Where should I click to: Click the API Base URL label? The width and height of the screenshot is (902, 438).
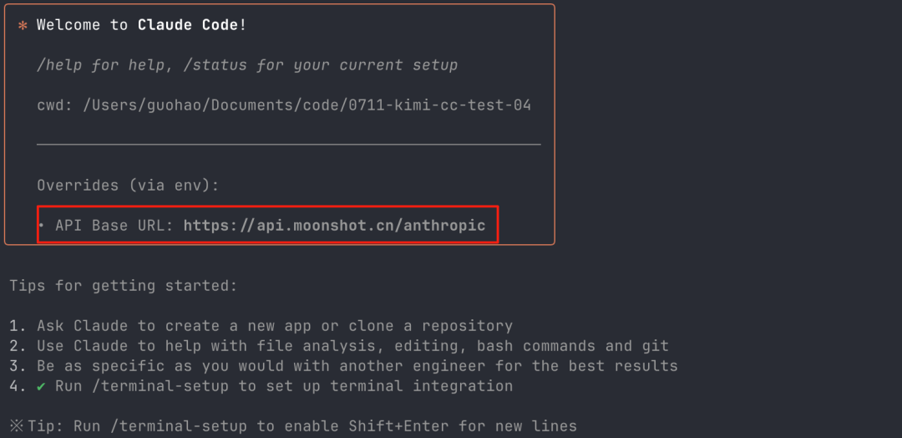tap(114, 226)
